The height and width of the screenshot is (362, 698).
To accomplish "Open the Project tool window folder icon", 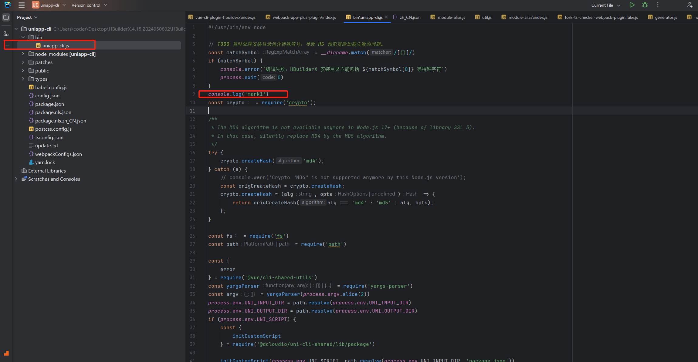I will (6, 17).
